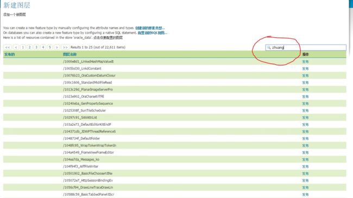Screen dimensions: 353x198
Task: Publish layer /1025308f_SunTileScheduler
Action: [305, 111]
